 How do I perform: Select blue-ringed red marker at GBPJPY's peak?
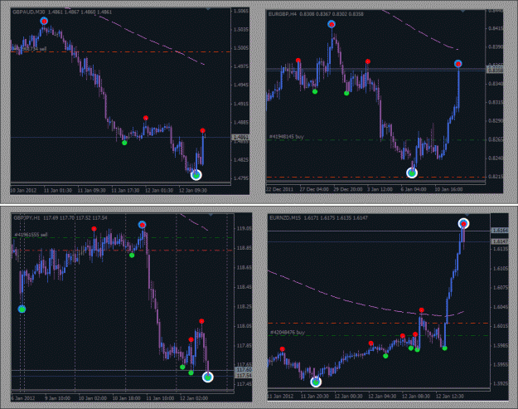pos(142,225)
